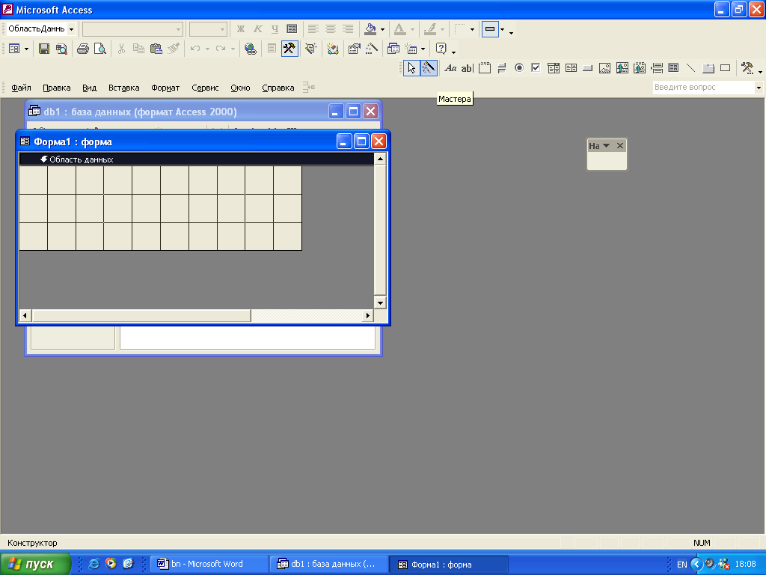Select the Unbound Object Frame tool
The height and width of the screenshot is (575, 766).
[x=622, y=68]
